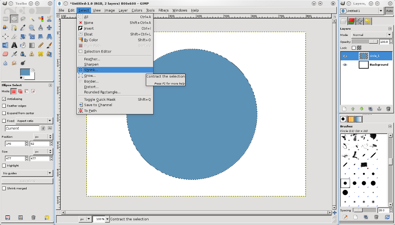This screenshot has height=225, width=395.
Task: Select the Scissors Select tool
Action: click(x=49, y=19)
